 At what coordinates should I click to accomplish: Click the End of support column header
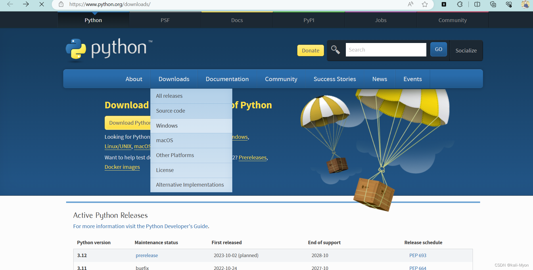(x=324, y=242)
